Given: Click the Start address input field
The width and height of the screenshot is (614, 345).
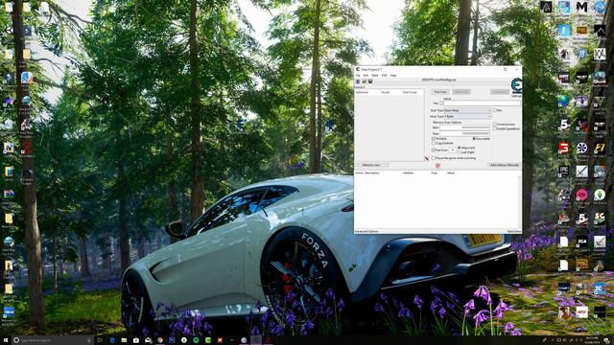Looking at the screenshot, I should (x=464, y=127).
